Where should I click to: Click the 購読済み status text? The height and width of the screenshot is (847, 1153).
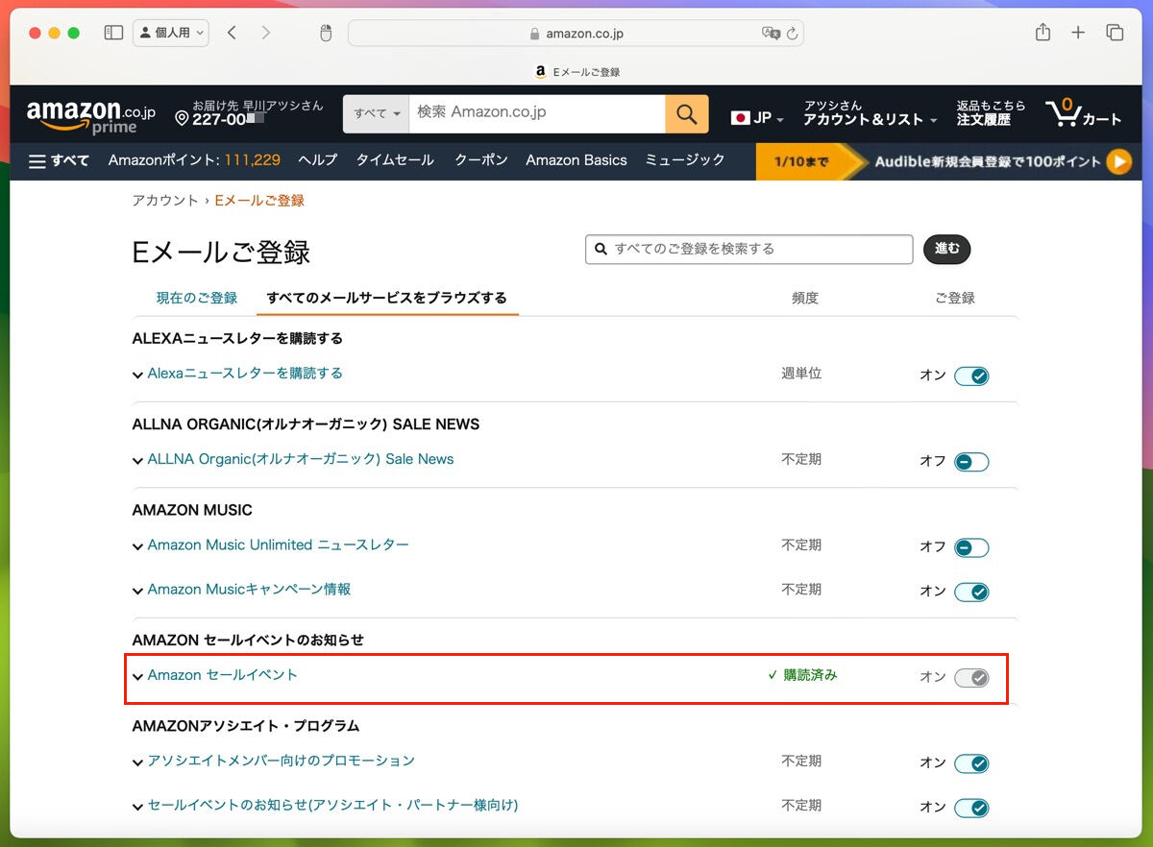(810, 675)
